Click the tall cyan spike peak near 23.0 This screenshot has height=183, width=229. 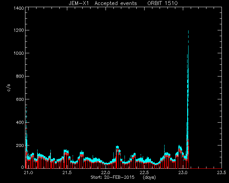tap(188, 31)
